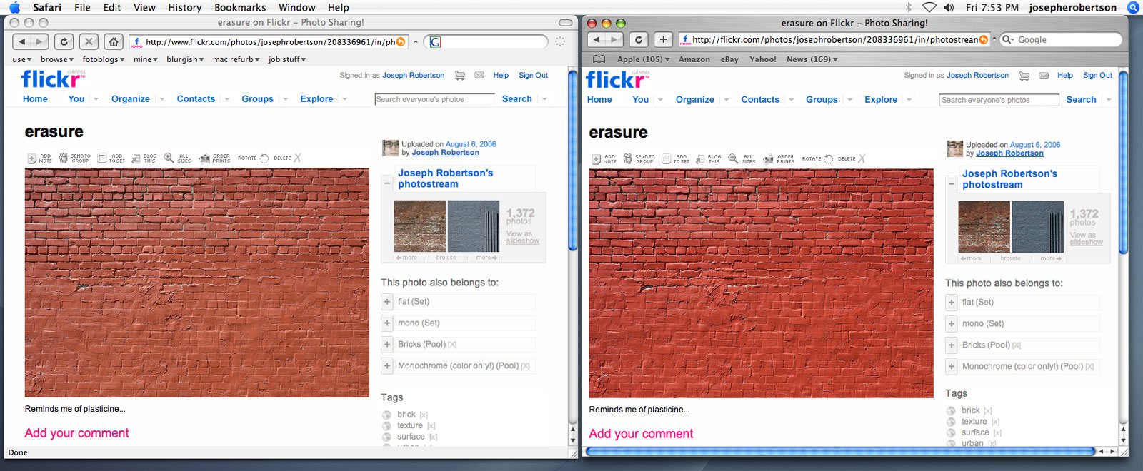The image size is (1143, 471).
Task: Remove brick tag [x] in left window
Action: (x=424, y=415)
